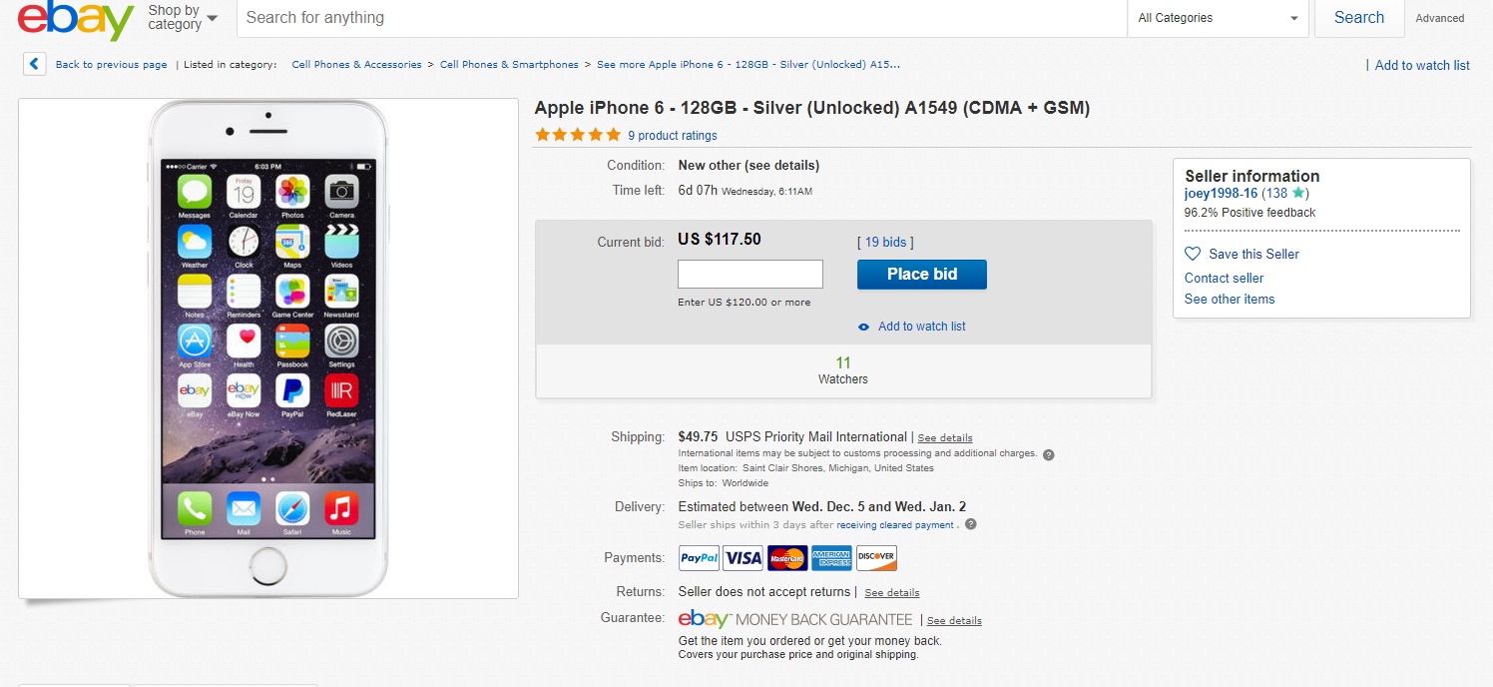
Task: Click the Contact seller link
Action: coord(1224,278)
